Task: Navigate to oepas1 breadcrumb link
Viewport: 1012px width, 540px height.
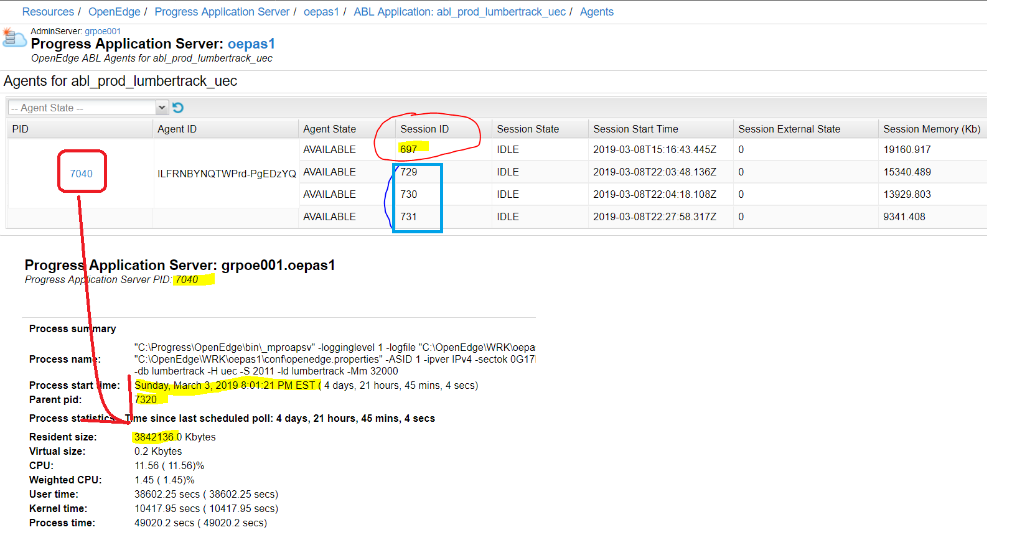Action: 321,12
